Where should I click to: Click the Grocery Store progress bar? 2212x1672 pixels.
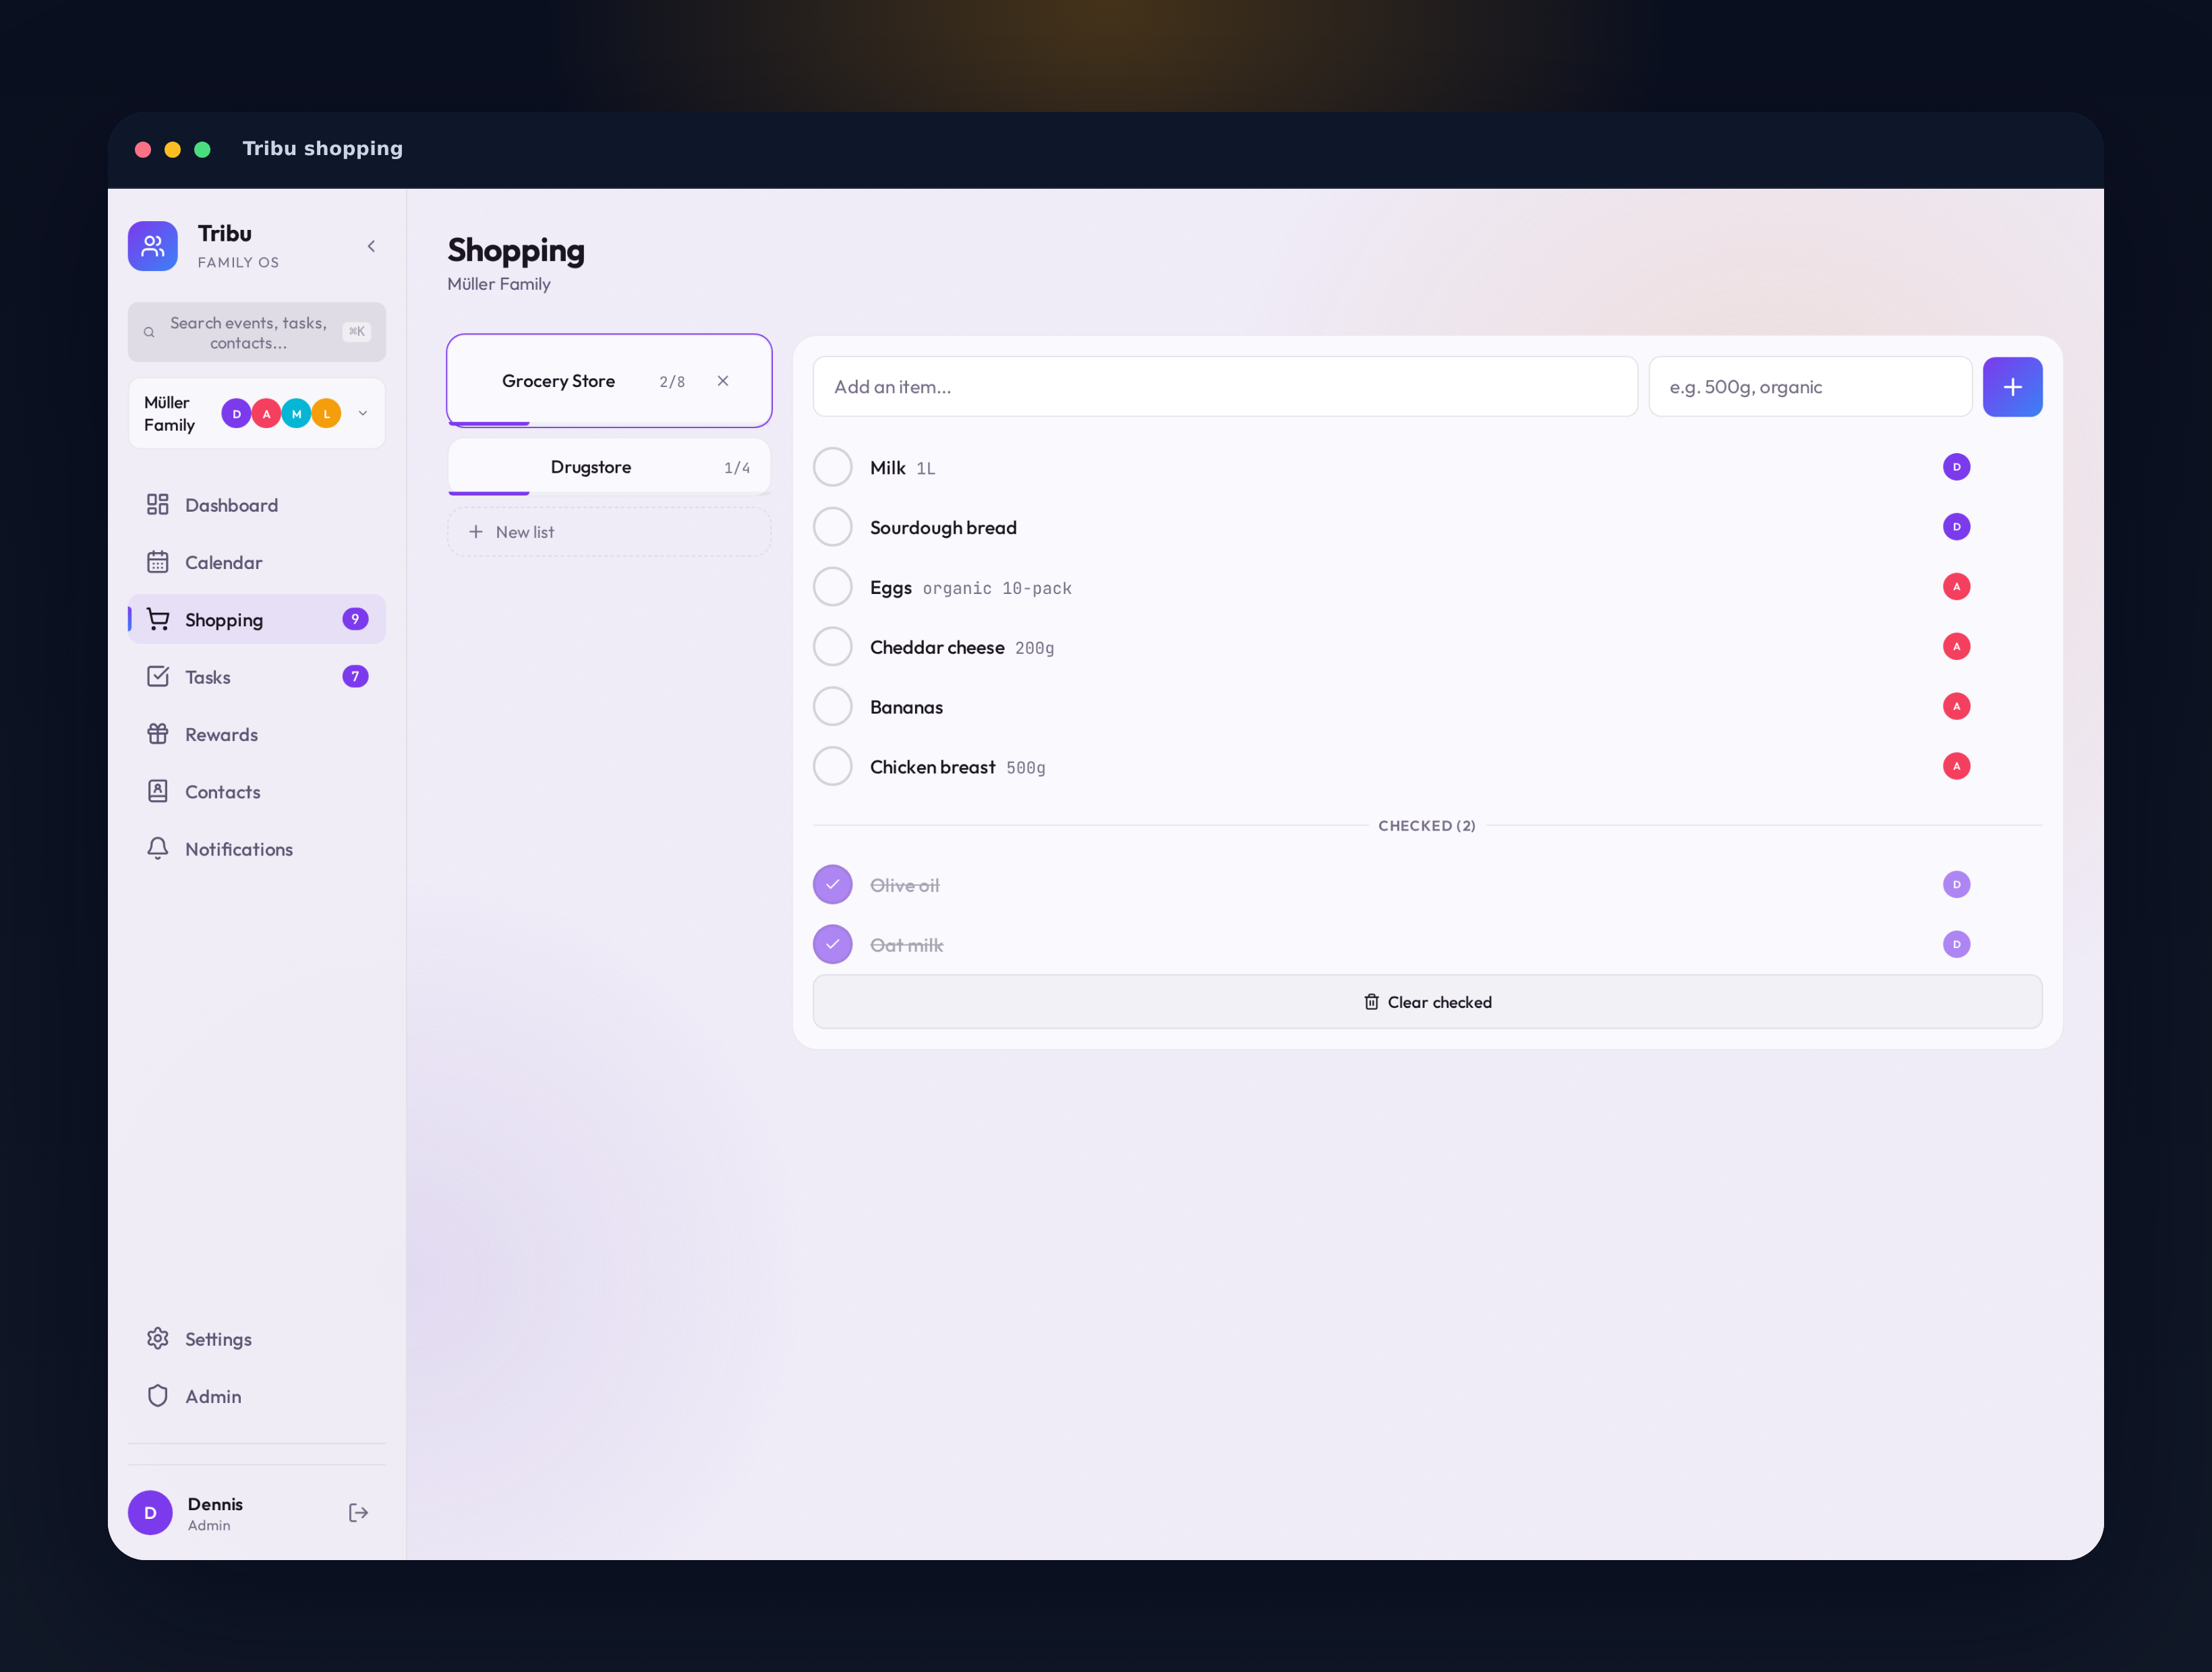(x=609, y=424)
